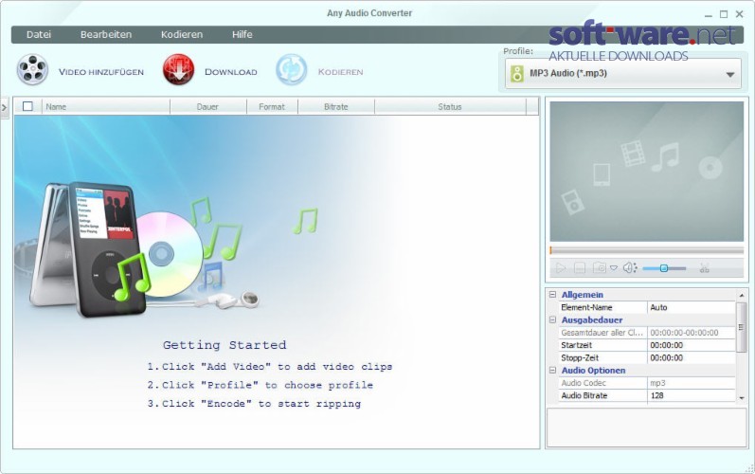Click the Audio Bitrate value 128
Viewport: 755px width, 474px height.
(691, 395)
